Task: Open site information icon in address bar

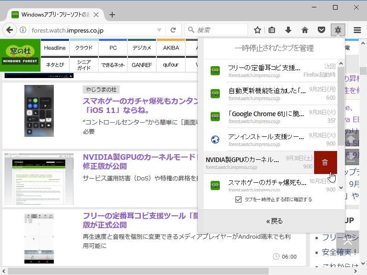Action: 23,30
